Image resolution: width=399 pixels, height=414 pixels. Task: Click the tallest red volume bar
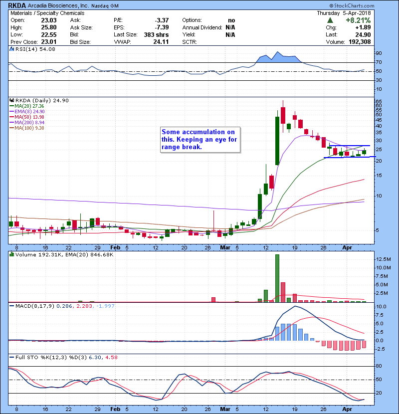(283, 292)
